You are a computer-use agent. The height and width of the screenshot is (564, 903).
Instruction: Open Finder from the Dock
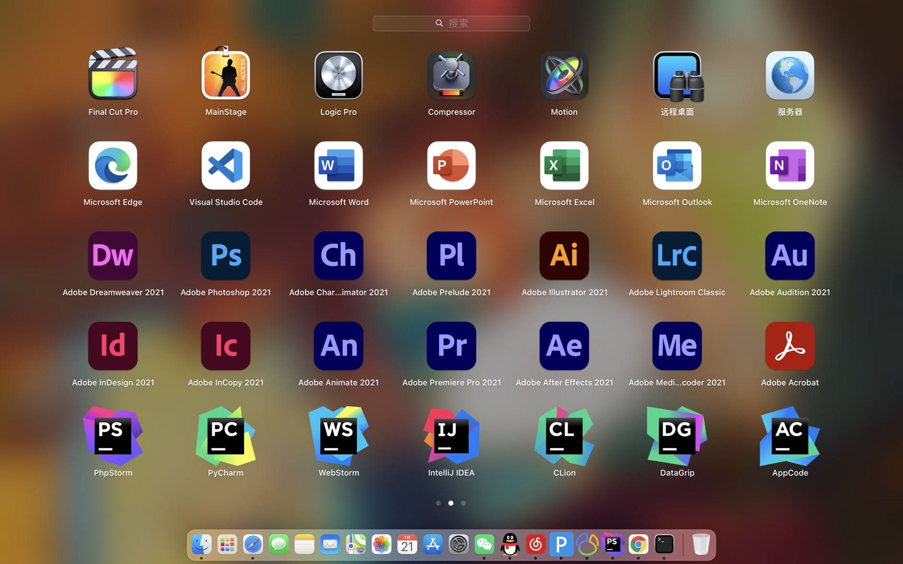pyautogui.click(x=201, y=544)
